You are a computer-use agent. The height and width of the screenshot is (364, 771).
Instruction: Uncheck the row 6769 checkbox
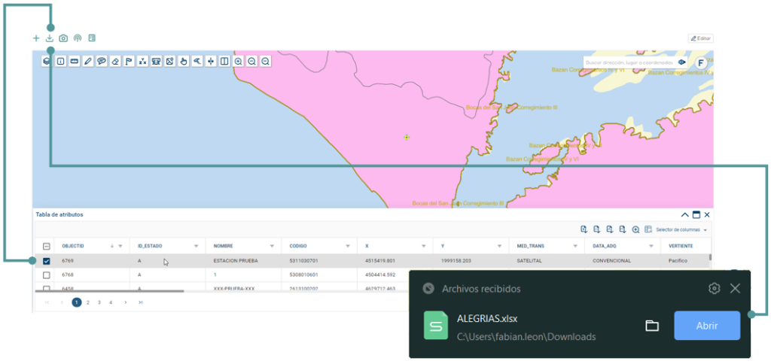46,261
